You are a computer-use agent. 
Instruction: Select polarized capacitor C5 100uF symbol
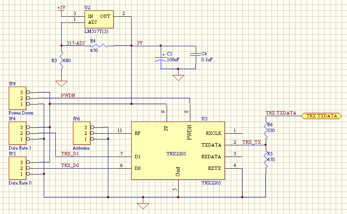[x=161, y=57]
